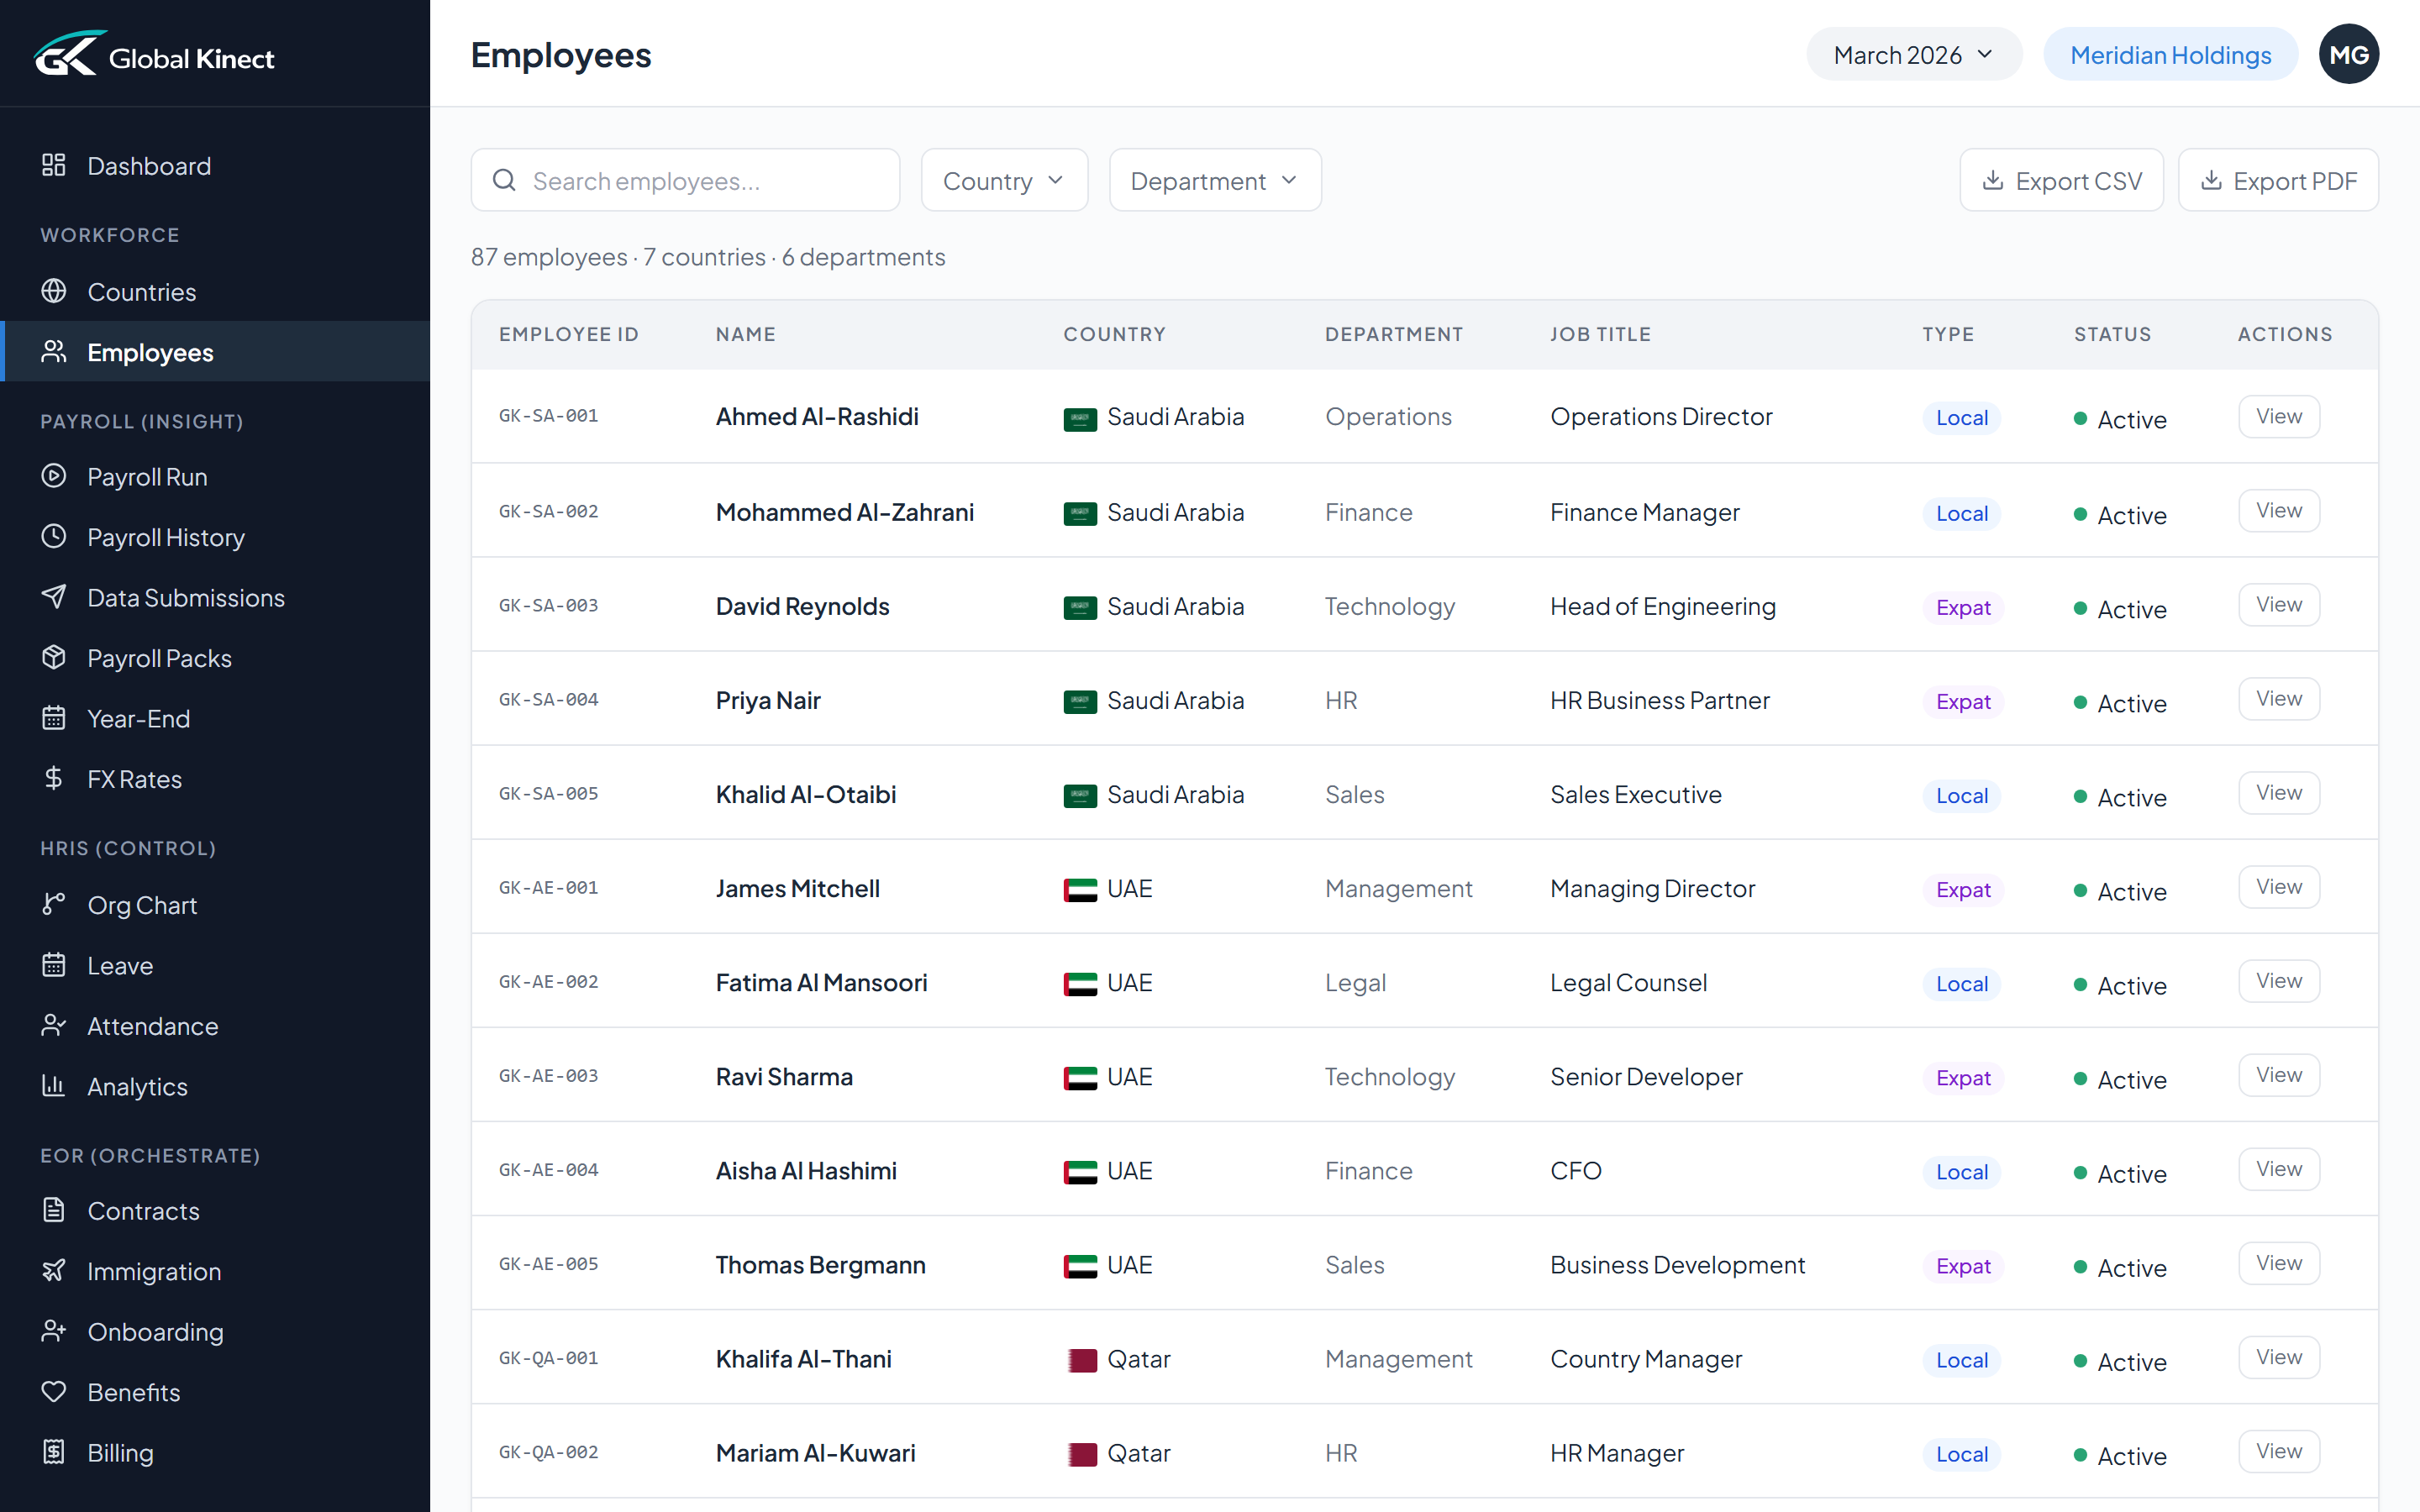2420x1512 pixels.
Task: Click the MG profile avatar
Action: (x=2349, y=54)
